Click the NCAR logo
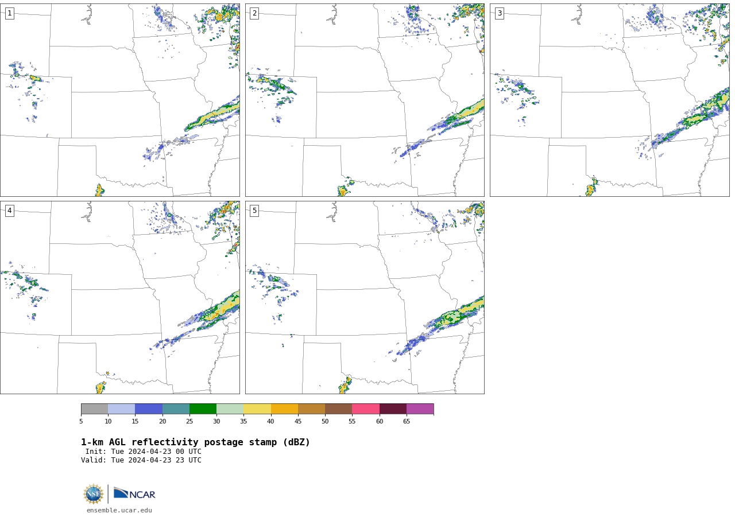 pos(134,493)
